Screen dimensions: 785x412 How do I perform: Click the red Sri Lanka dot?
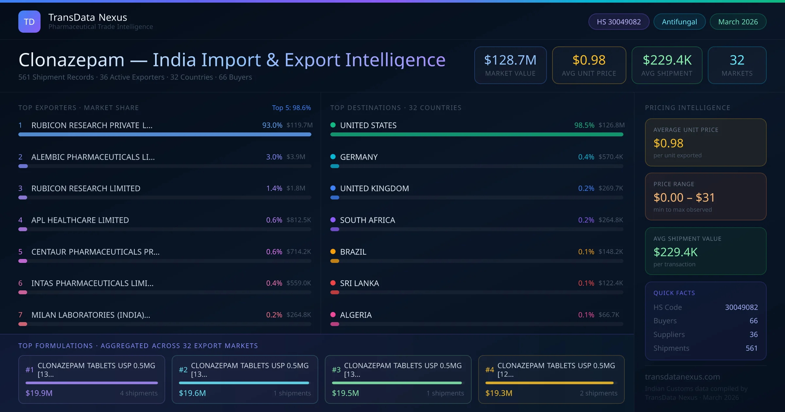coord(333,283)
